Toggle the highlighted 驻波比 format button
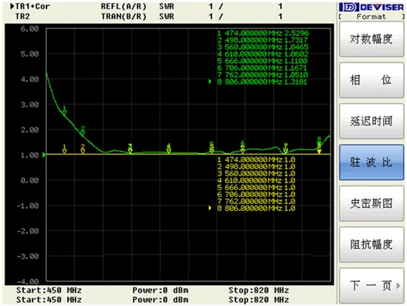Screen dimensions: 407x306 (x=371, y=162)
